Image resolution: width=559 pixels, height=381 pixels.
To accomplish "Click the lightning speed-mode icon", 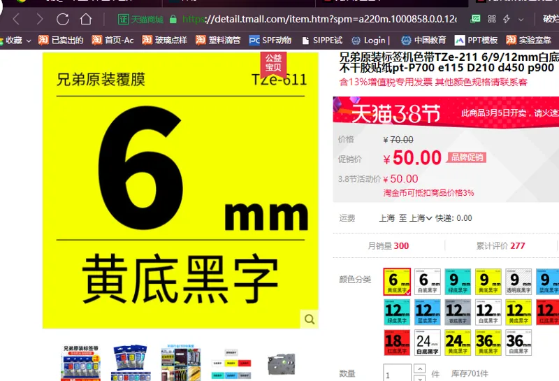I will tap(506, 19).
